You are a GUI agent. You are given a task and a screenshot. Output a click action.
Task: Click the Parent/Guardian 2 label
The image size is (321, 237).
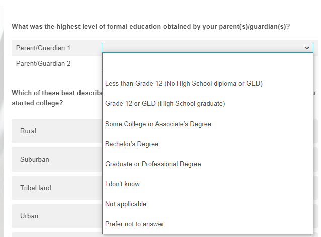[43, 63]
